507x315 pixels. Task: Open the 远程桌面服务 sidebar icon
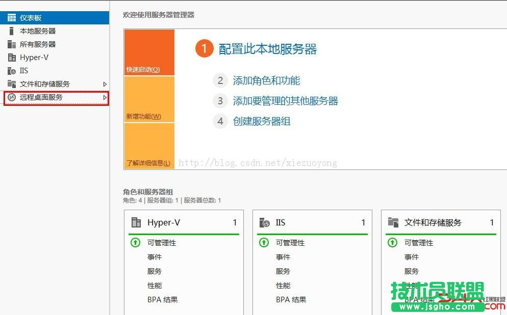click(11, 97)
